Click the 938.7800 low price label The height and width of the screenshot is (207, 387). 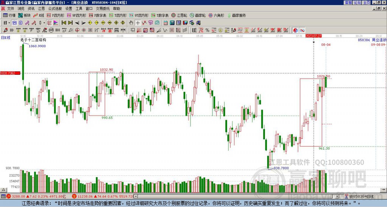[281, 168]
